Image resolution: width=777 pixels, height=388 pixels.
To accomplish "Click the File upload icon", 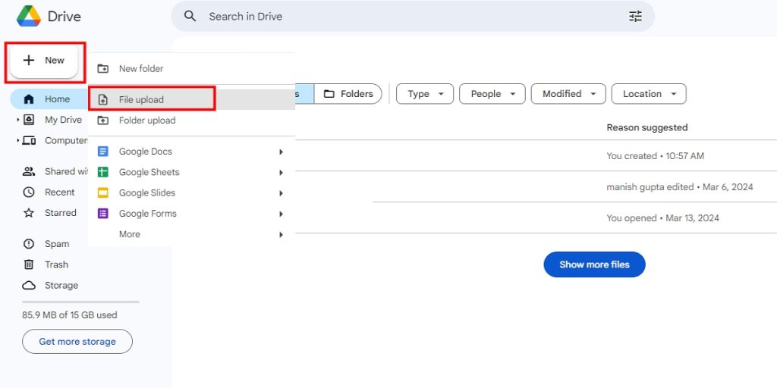I will tap(102, 100).
